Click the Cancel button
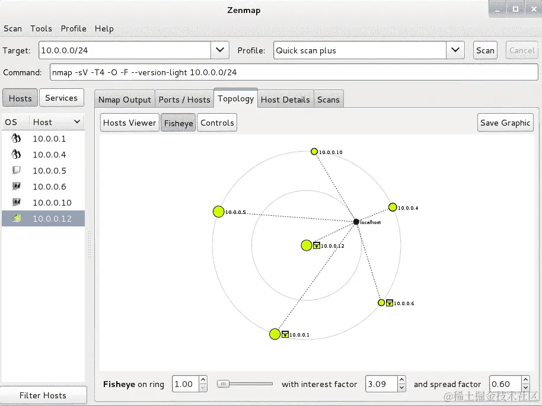Image resolution: width=542 pixels, height=406 pixels. pos(522,50)
